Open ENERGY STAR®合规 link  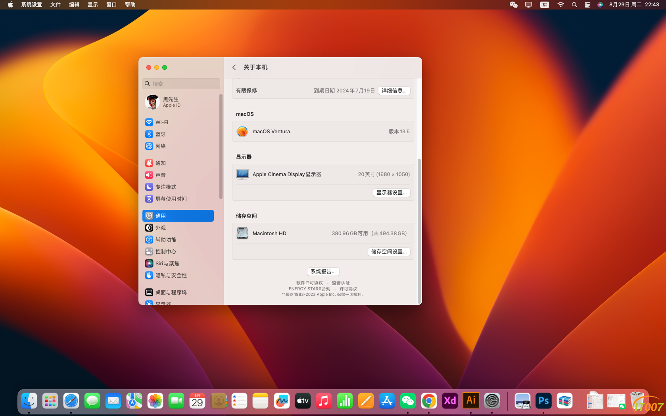click(309, 289)
